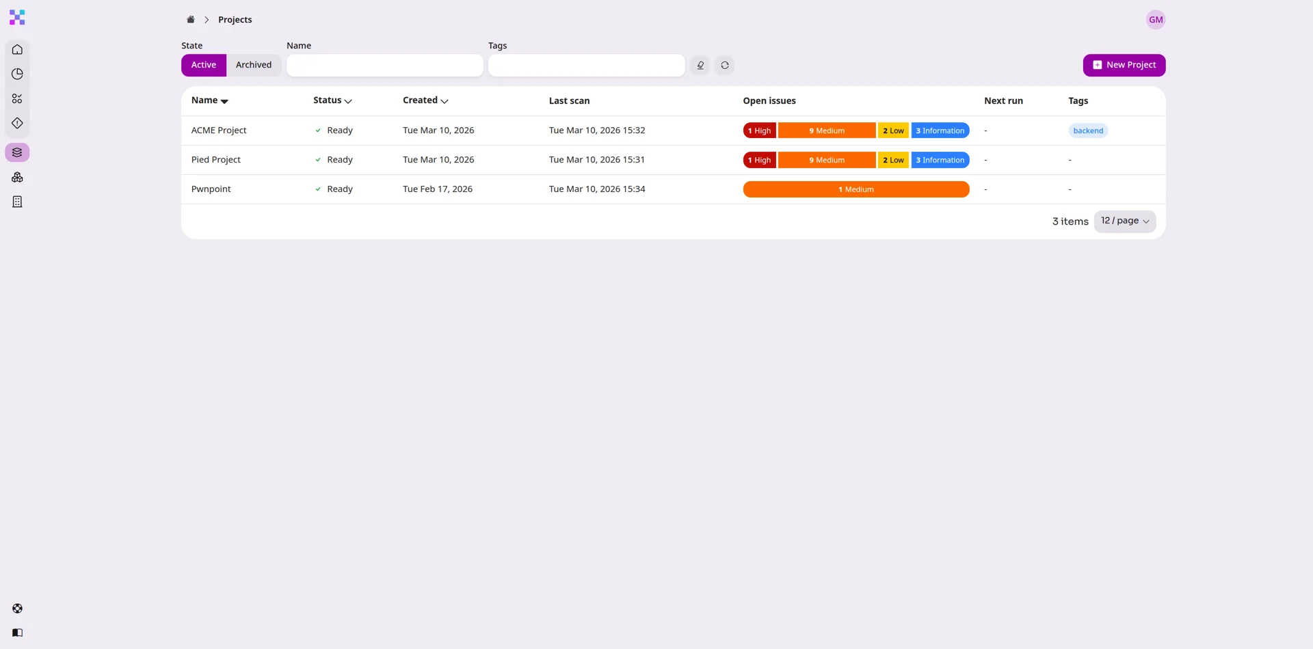
Task: Open the Assets cubes sidebar icon
Action: (17, 177)
